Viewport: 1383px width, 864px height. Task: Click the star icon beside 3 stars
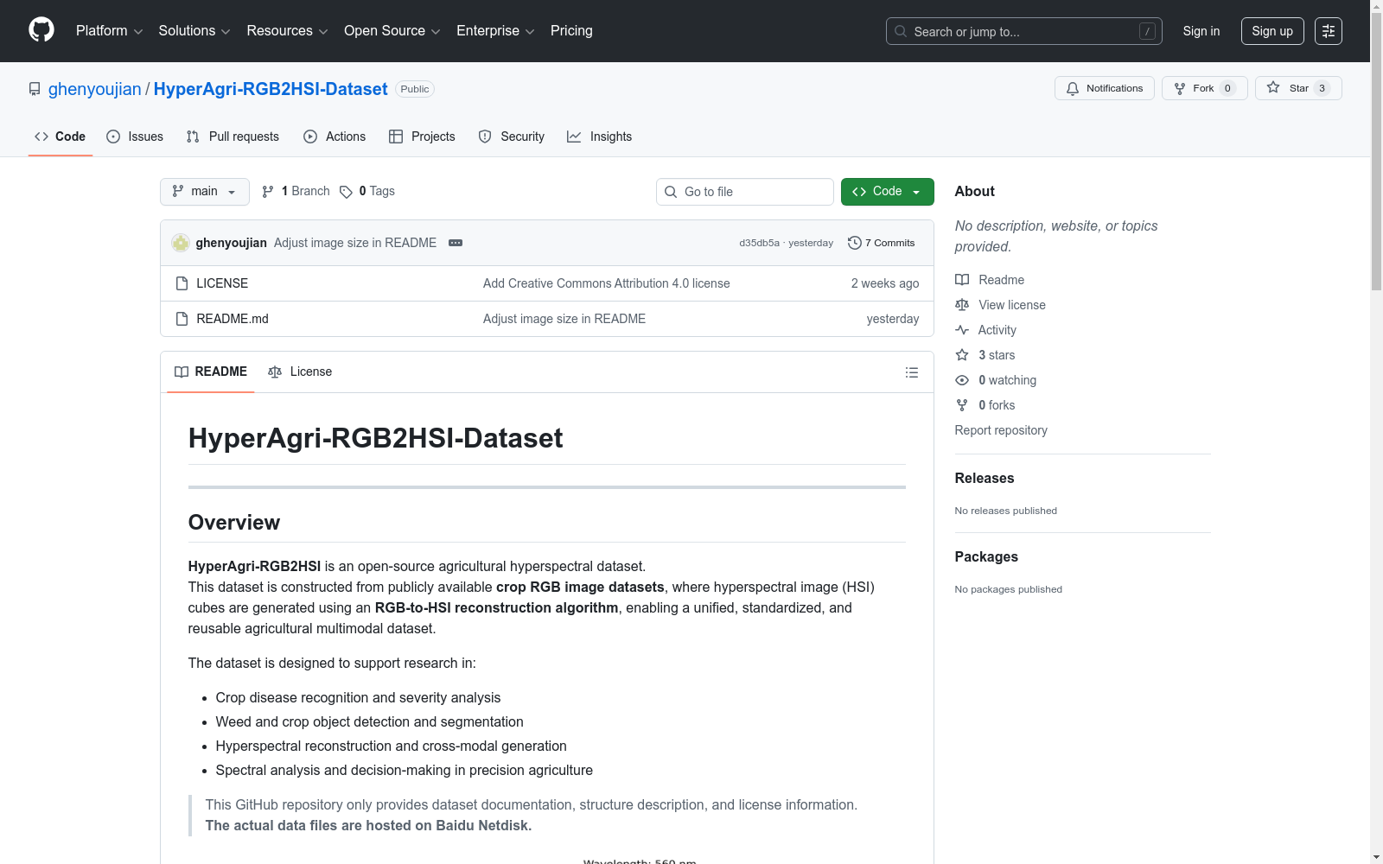tap(962, 355)
